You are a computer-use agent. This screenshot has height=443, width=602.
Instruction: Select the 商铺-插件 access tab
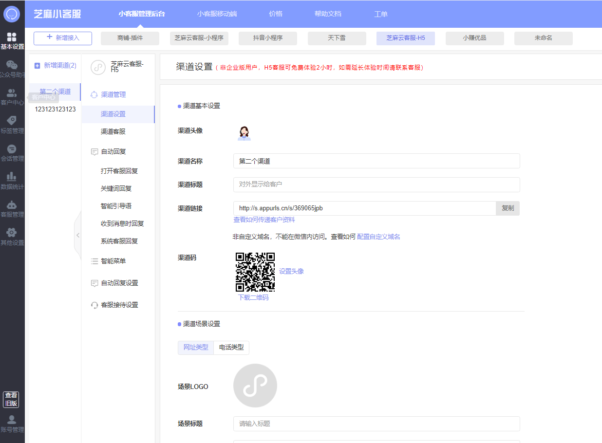(x=130, y=38)
